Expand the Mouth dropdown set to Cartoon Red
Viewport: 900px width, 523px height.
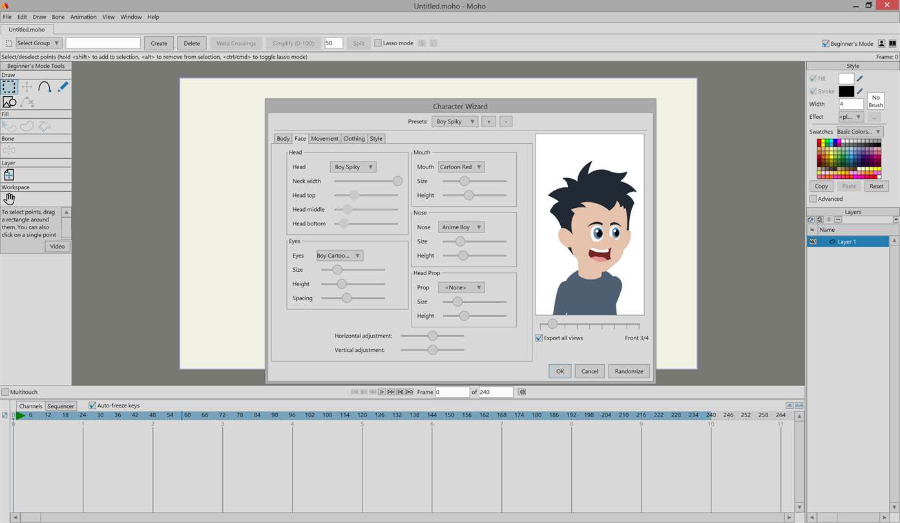(x=461, y=167)
